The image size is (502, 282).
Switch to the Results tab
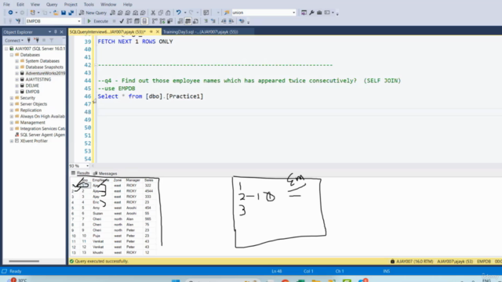[x=80, y=173]
